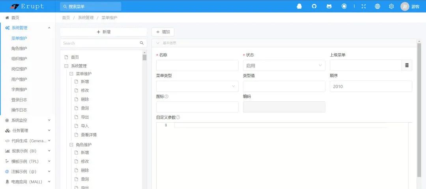Click the 代码生成 code icon in sidebar

pyautogui.click(x=7, y=141)
